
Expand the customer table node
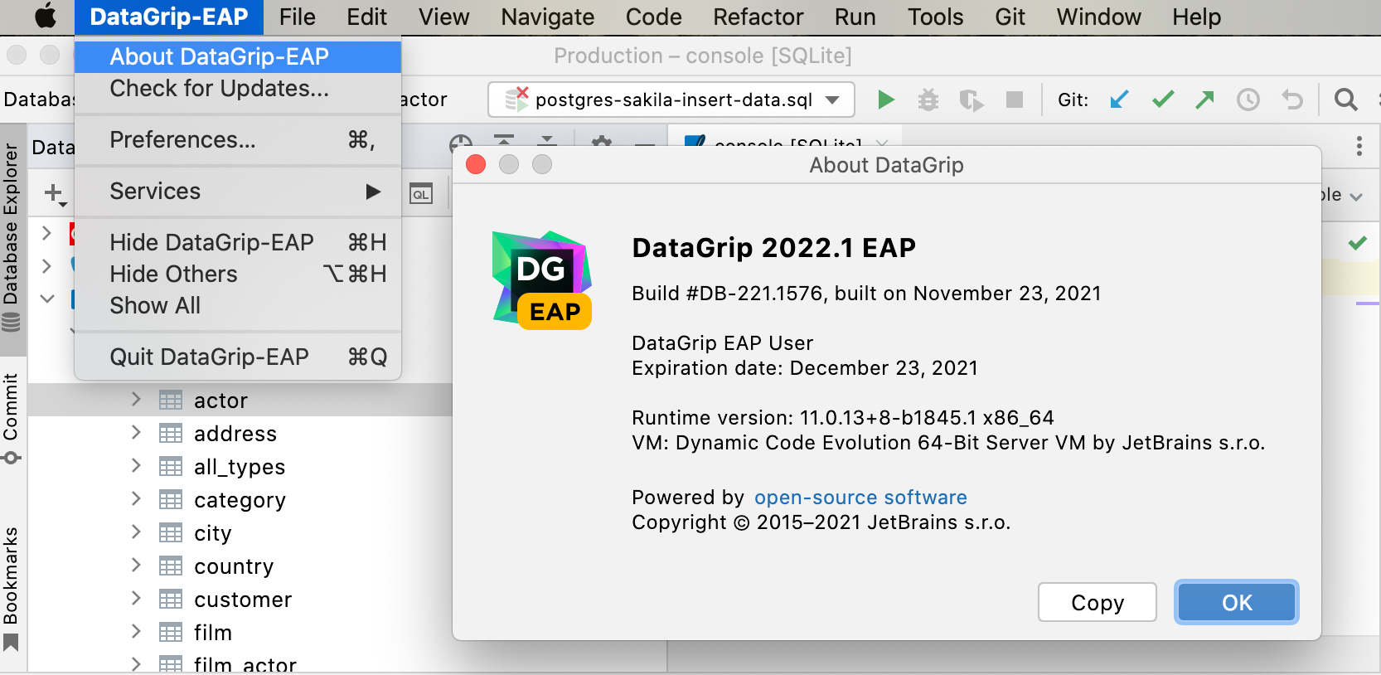(136, 599)
